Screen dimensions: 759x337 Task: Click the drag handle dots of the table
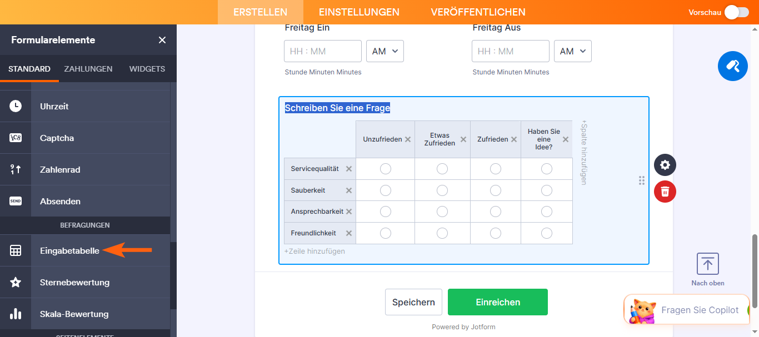(x=642, y=180)
